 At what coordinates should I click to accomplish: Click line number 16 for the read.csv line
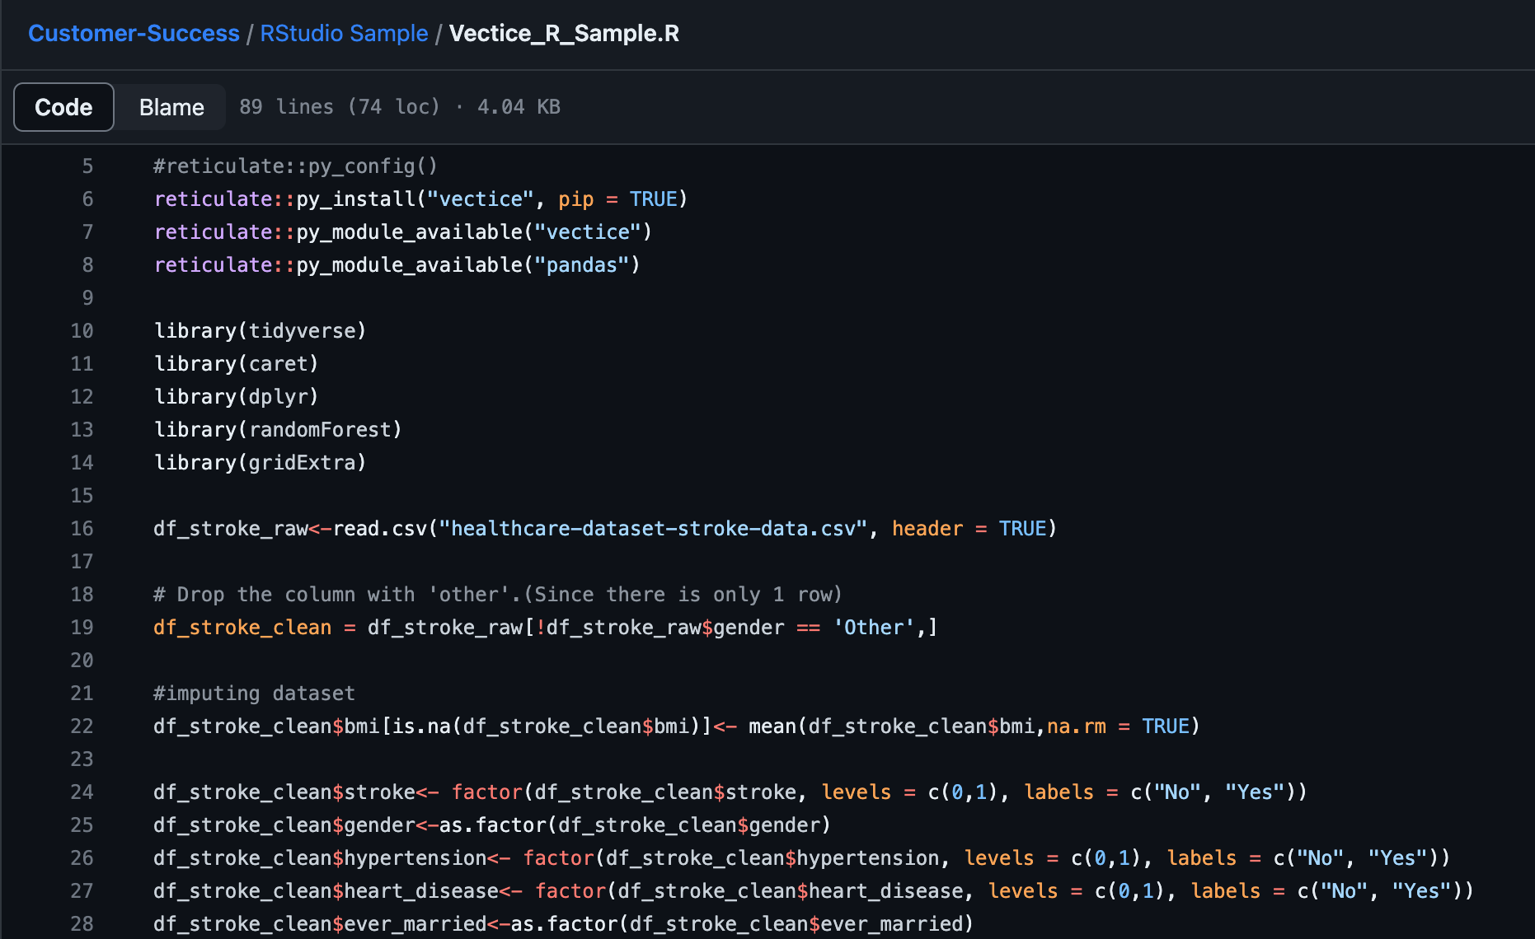pos(82,529)
